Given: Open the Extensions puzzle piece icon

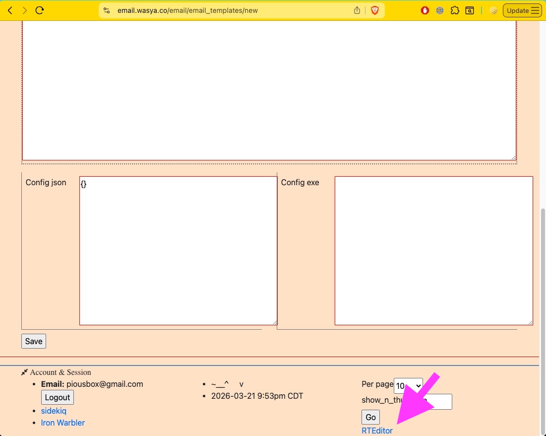Looking at the screenshot, I should [455, 10].
